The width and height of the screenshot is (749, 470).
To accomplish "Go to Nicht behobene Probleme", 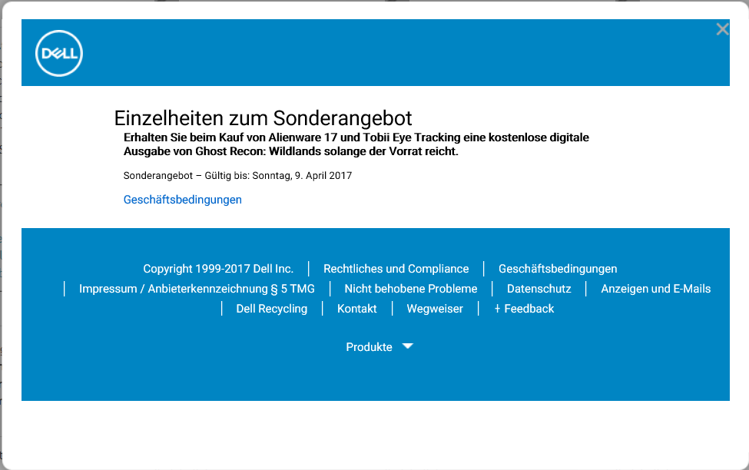I will (x=411, y=289).
